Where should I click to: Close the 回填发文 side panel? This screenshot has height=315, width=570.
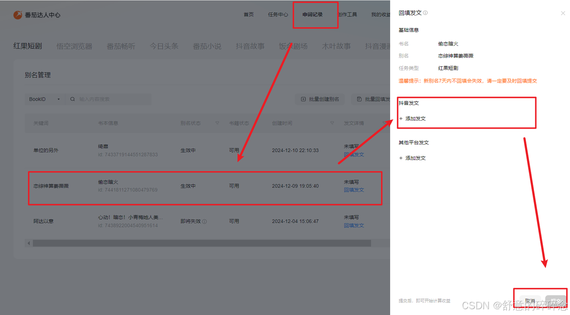coord(563,13)
